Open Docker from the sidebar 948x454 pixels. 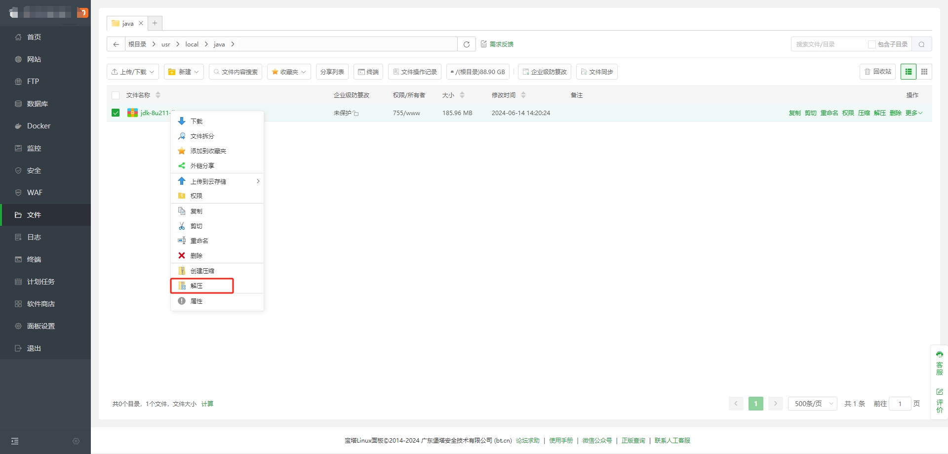(x=39, y=126)
